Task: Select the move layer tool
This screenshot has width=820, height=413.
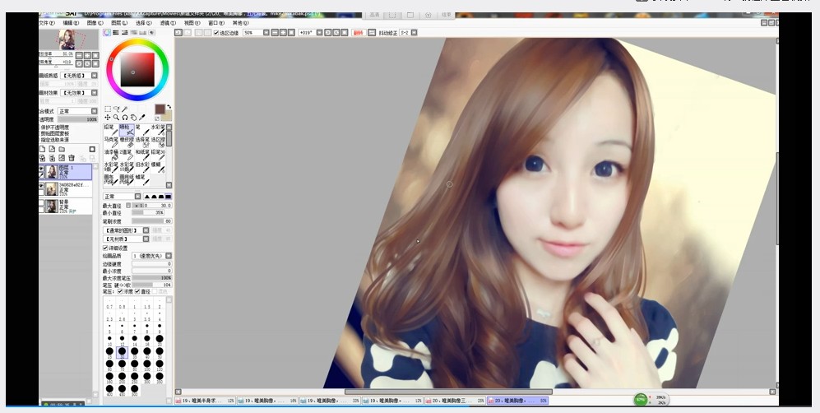Action: coord(108,117)
